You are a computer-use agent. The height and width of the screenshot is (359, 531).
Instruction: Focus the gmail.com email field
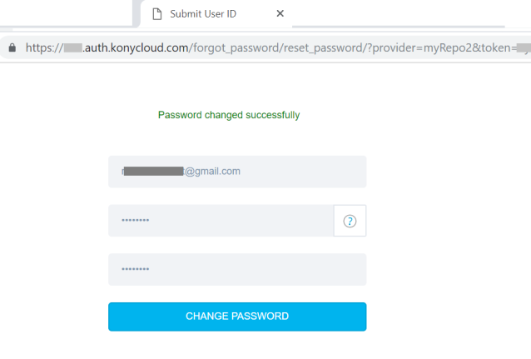click(237, 172)
